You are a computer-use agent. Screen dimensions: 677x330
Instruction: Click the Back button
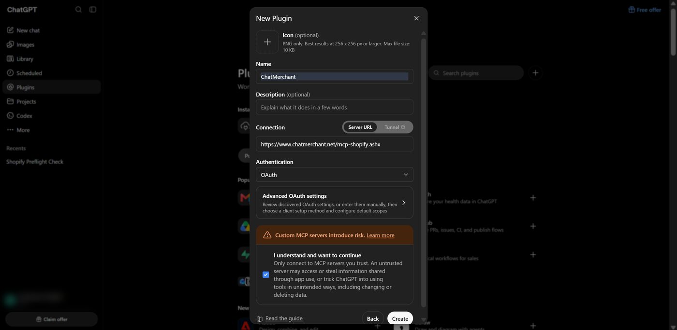pos(373,319)
